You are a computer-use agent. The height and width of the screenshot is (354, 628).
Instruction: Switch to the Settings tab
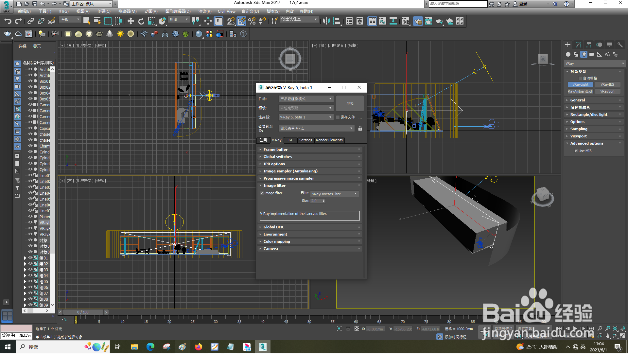pyautogui.click(x=305, y=140)
